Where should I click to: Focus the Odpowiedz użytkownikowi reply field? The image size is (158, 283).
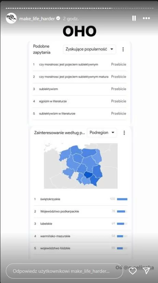[64, 271]
